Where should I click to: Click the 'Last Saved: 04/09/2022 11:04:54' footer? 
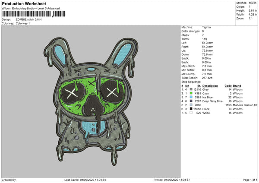85,180
